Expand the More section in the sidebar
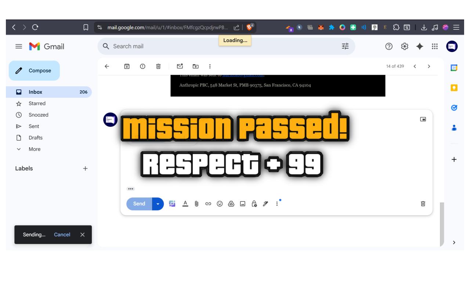Image resolution: width=470 pixels, height=293 pixels. 35,149
